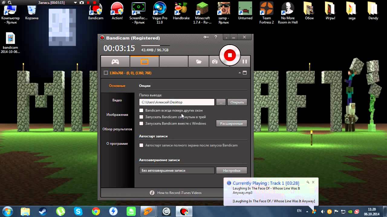Enable start Bandicam with Windows checkbox
Screen dimensions: 387x217
click(141, 123)
